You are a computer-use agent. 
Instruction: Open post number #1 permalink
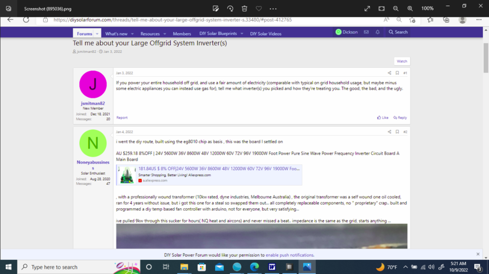click(x=405, y=73)
